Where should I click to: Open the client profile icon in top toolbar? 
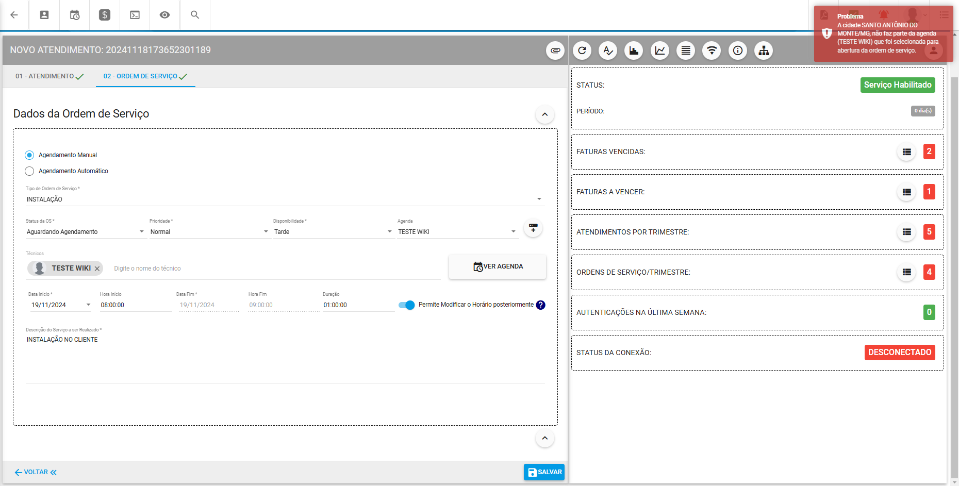(x=44, y=15)
